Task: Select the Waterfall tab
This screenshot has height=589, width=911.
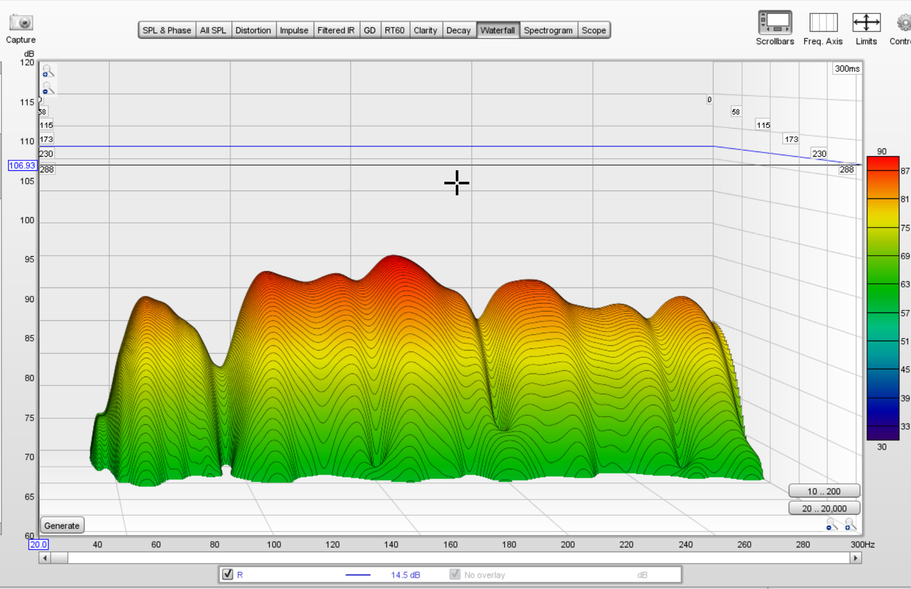Action: tap(497, 30)
